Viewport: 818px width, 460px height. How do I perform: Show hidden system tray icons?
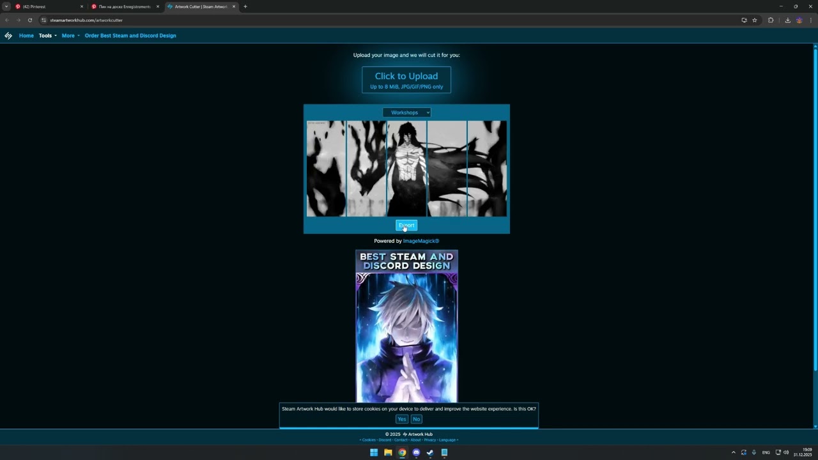click(x=734, y=452)
